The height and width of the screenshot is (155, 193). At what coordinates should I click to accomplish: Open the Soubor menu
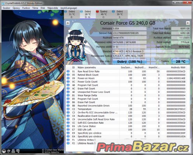[6, 8]
